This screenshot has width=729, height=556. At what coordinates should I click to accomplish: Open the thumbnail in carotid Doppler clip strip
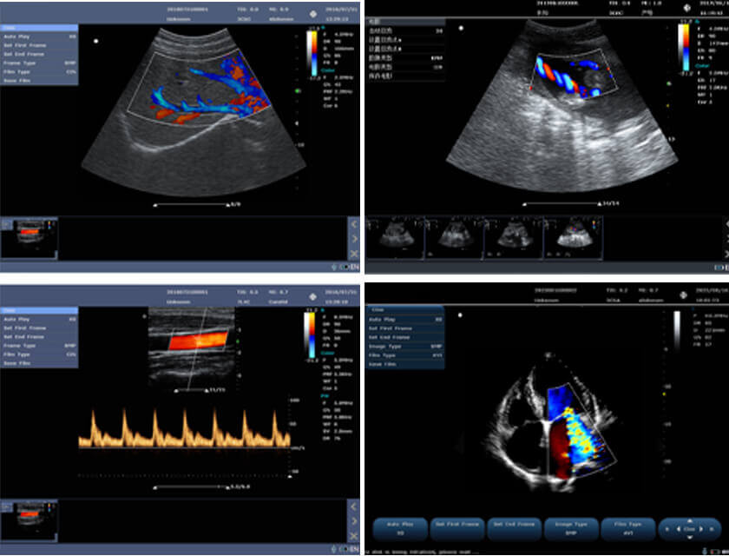tap(30, 520)
